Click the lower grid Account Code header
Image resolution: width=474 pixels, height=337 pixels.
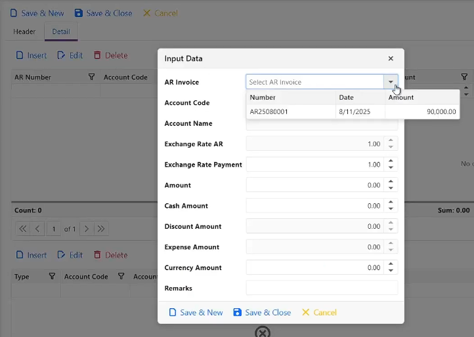(86, 277)
